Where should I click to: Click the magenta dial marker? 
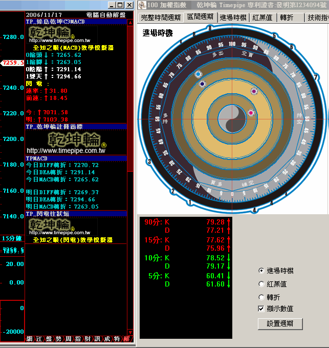click(251, 113)
